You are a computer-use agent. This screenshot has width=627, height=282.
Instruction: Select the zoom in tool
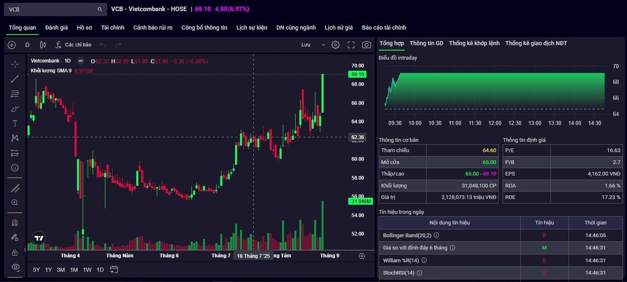coord(15,203)
